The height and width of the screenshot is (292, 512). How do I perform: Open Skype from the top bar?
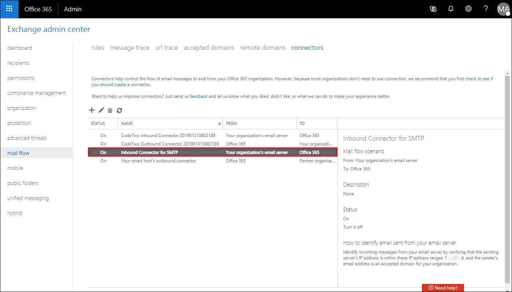coord(433,9)
